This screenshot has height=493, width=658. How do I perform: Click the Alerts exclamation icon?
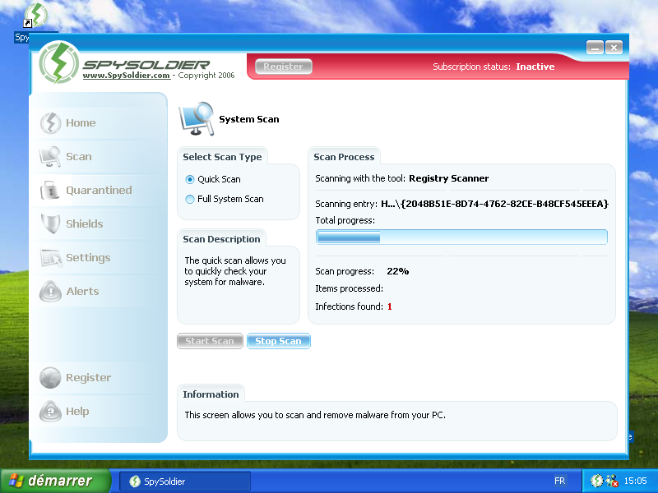[x=50, y=292]
